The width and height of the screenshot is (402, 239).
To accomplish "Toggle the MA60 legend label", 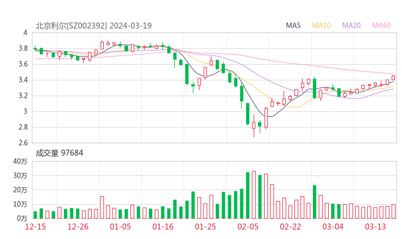I will 381,26.
